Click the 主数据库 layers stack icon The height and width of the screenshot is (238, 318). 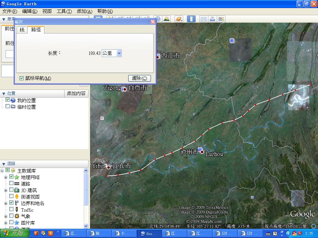(x=13, y=171)
